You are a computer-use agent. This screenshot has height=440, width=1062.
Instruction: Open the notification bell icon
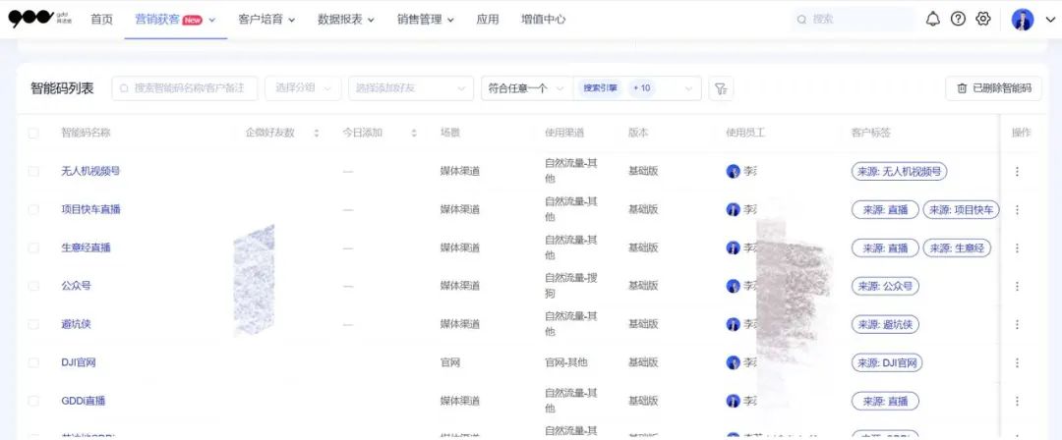click(933, 20)
